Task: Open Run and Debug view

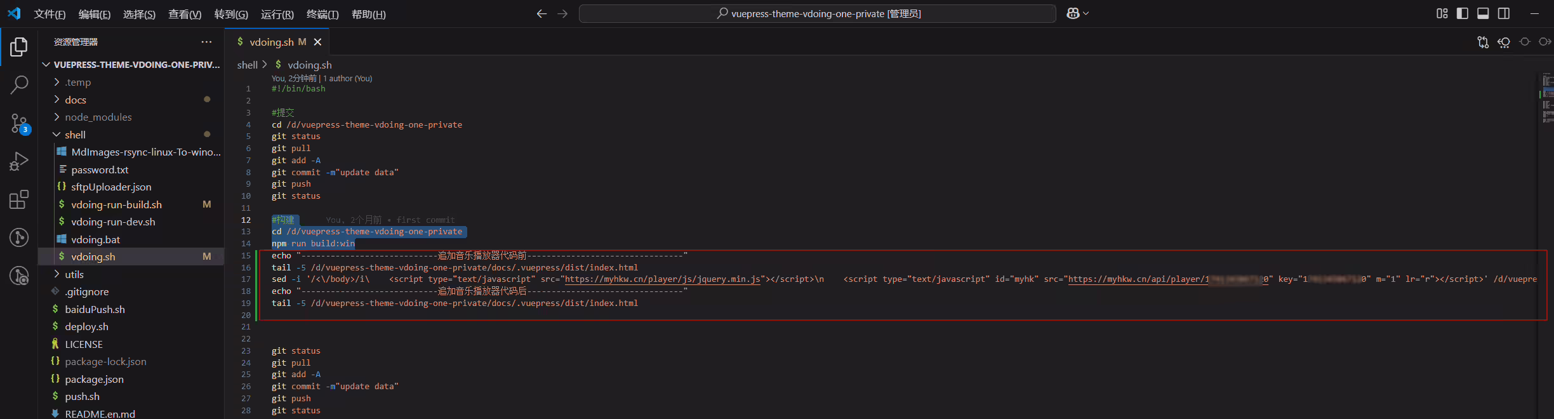Action: click(x=19, y=161)
